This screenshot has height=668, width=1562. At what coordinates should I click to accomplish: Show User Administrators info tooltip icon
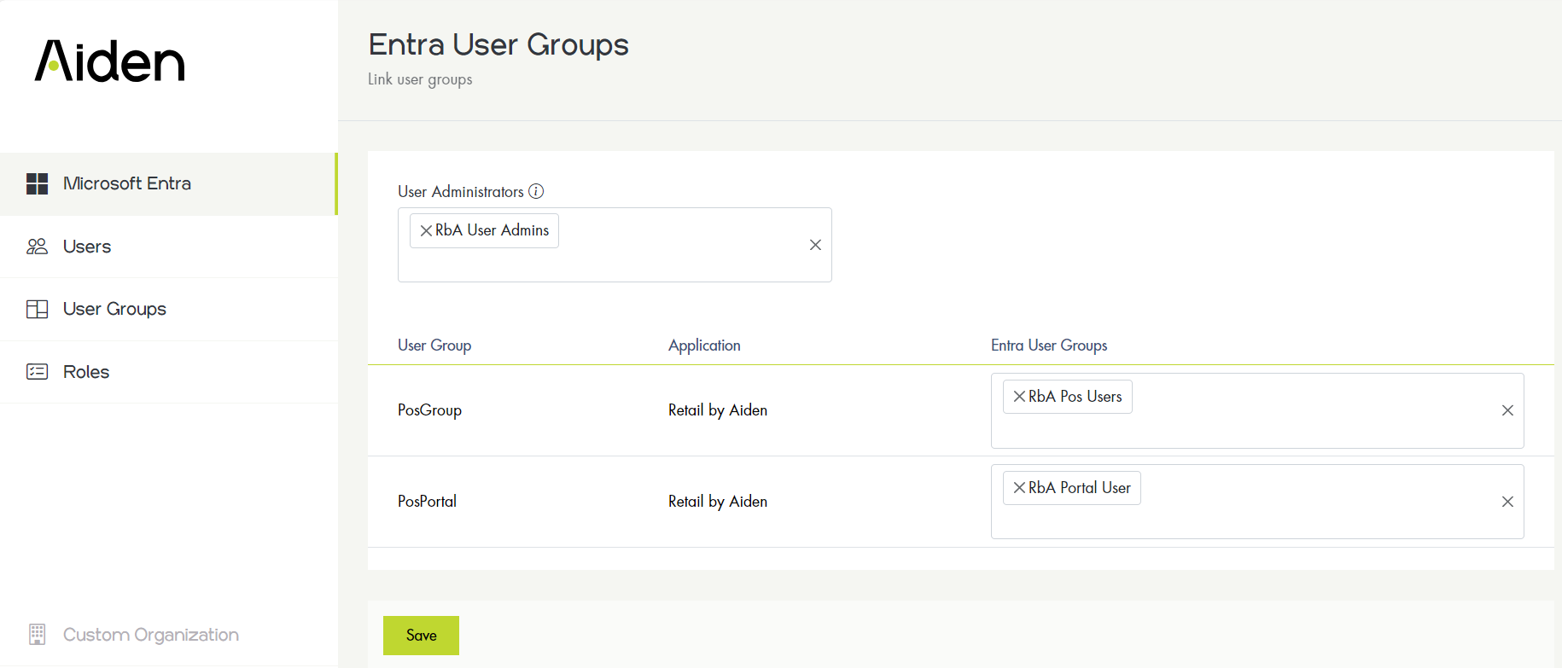tap(536, 191)
